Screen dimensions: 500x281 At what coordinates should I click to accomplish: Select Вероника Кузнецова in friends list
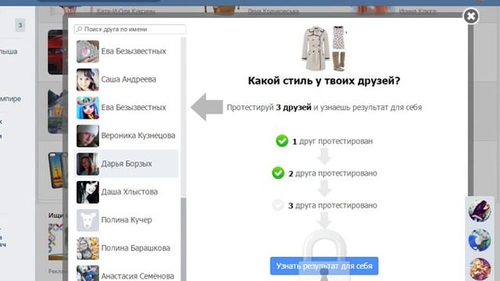pos(127,135)
